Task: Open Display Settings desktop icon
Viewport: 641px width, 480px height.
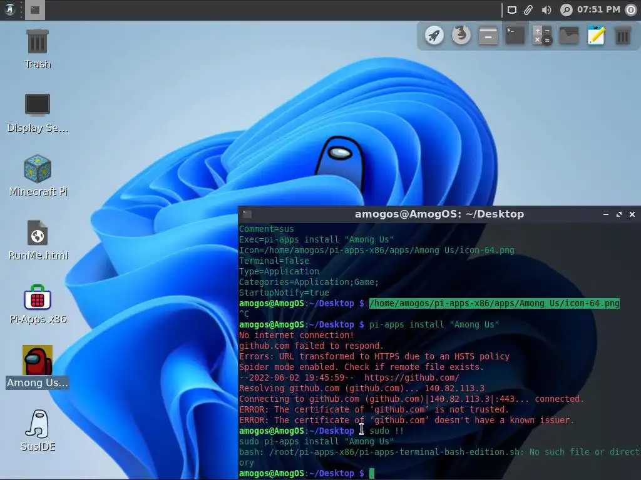Action: pos(37,113)
